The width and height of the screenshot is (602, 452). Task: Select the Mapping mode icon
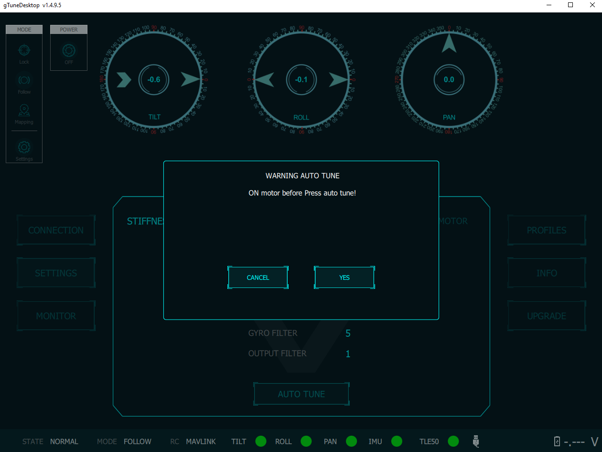pyautogui.click(x=24, y=110)
